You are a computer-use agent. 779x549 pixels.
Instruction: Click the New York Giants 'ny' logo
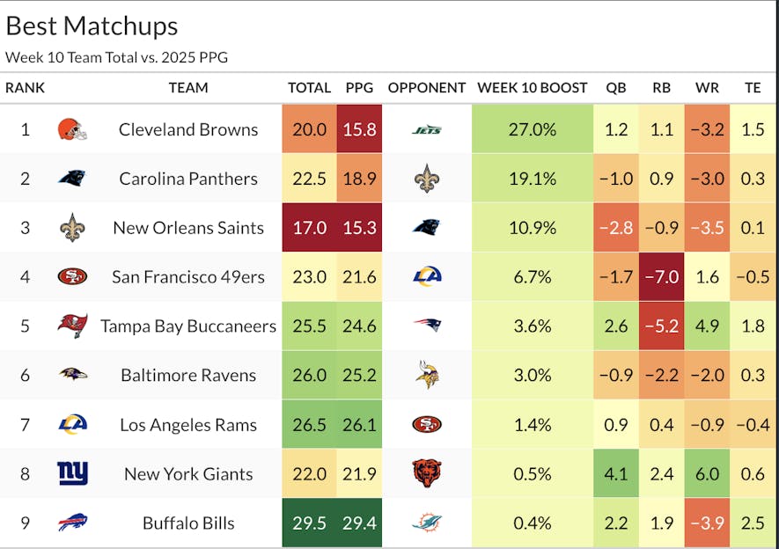[72, 473]
